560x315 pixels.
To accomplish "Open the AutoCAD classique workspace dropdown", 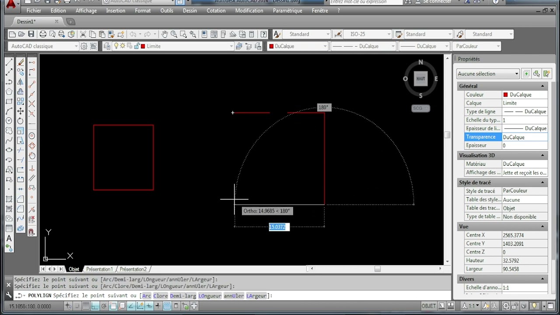I will (x=76, y=46).
